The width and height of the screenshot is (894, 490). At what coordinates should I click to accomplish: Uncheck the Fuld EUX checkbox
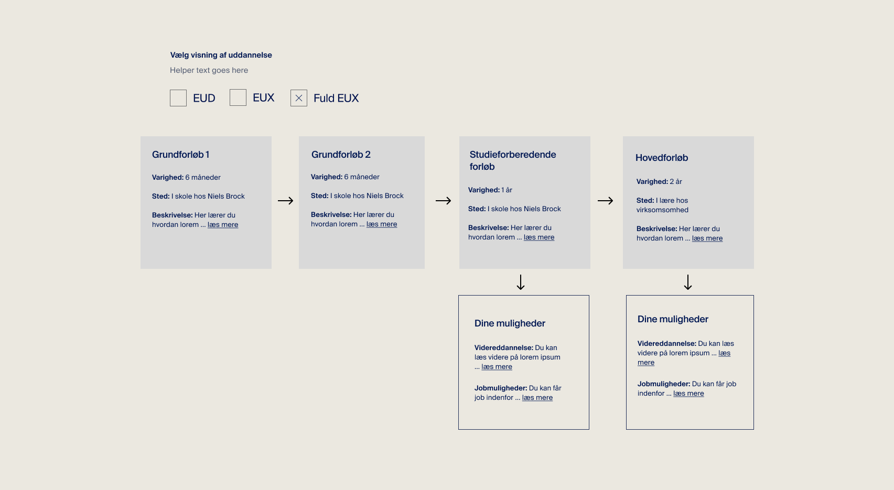299,98
